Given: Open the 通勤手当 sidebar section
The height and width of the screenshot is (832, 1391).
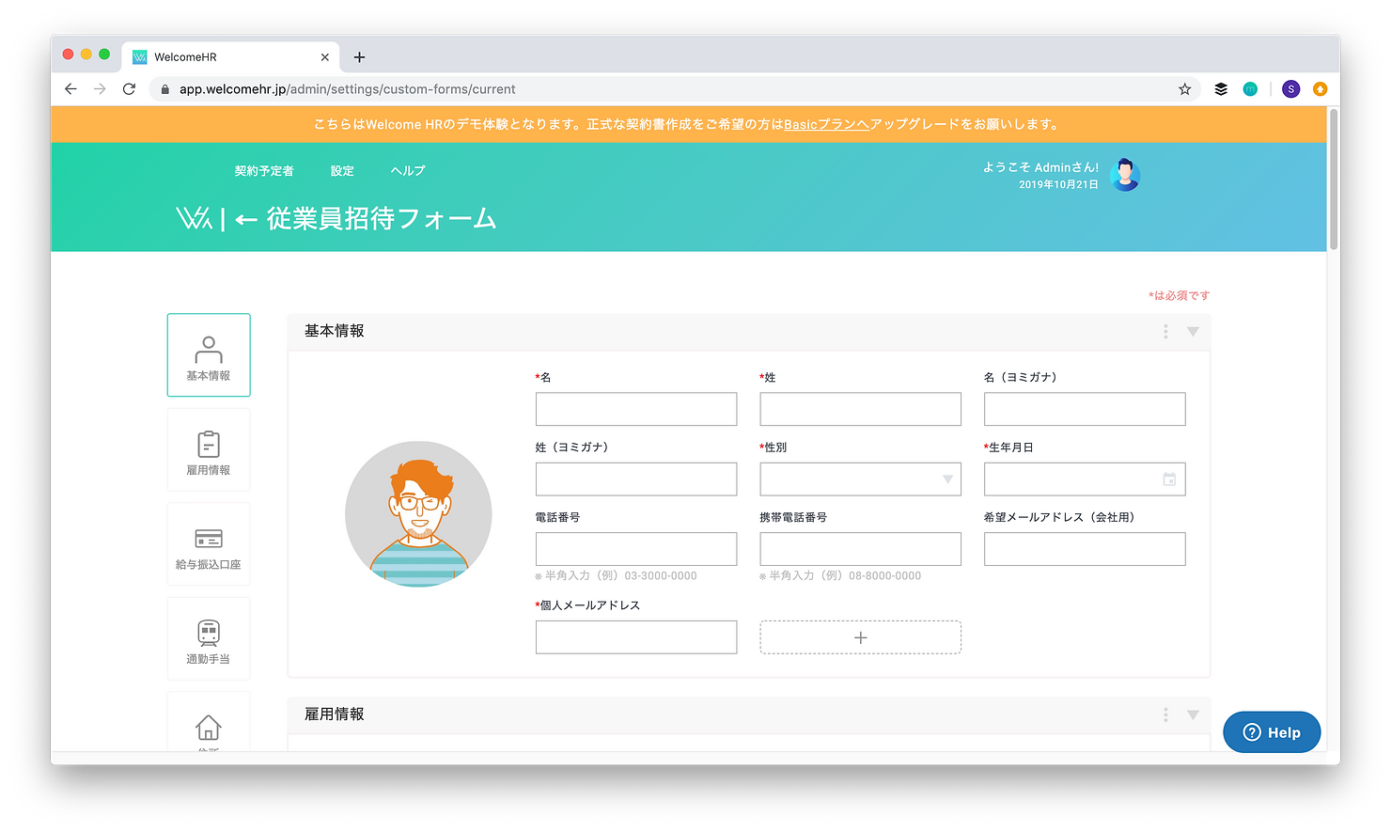Looking at the screenshot, I should pyautogui.click(x=209, y=639).
